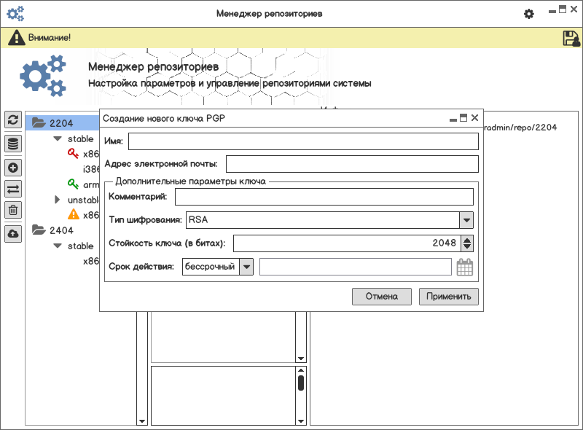Maximize the PGP key dialog
Viewport: 583px width, 430px height.
tap(463, 118)
